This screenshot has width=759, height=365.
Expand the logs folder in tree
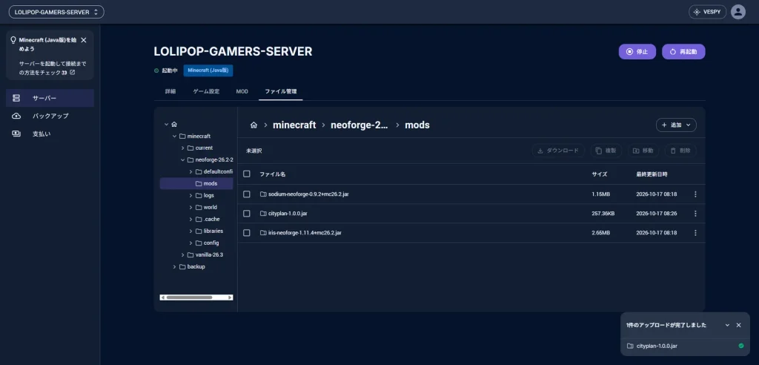pyautogui.click(x=190, y=195)
